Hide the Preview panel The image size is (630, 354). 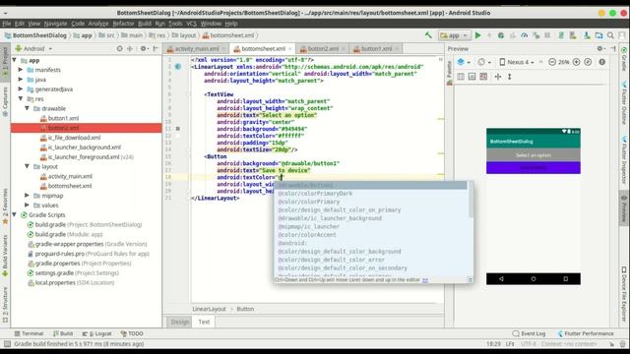click(x=613, y=48)
